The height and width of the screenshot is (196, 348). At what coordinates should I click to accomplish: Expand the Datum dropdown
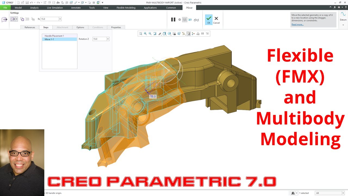point(343,25)
